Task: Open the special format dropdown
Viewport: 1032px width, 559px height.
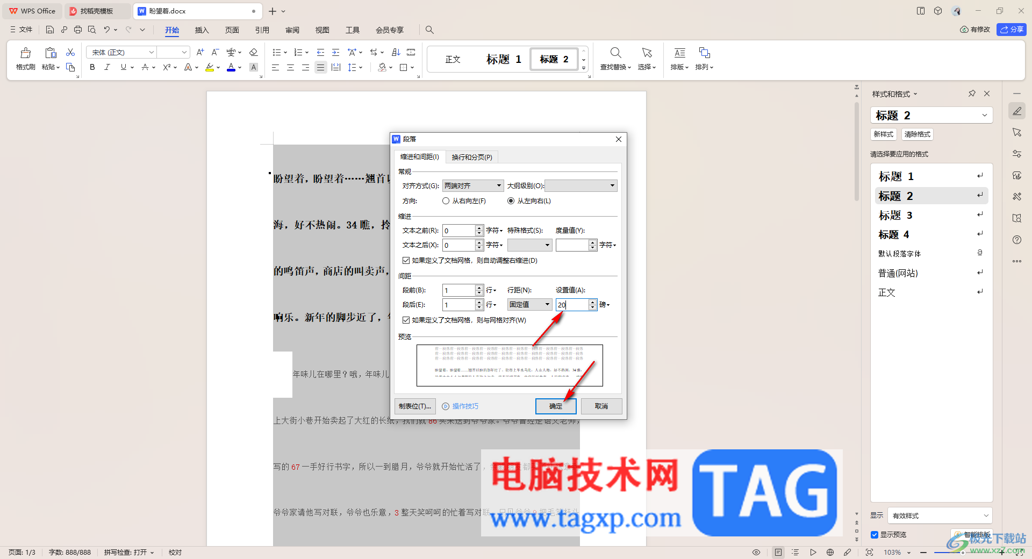Action: (x=529, y=245)
